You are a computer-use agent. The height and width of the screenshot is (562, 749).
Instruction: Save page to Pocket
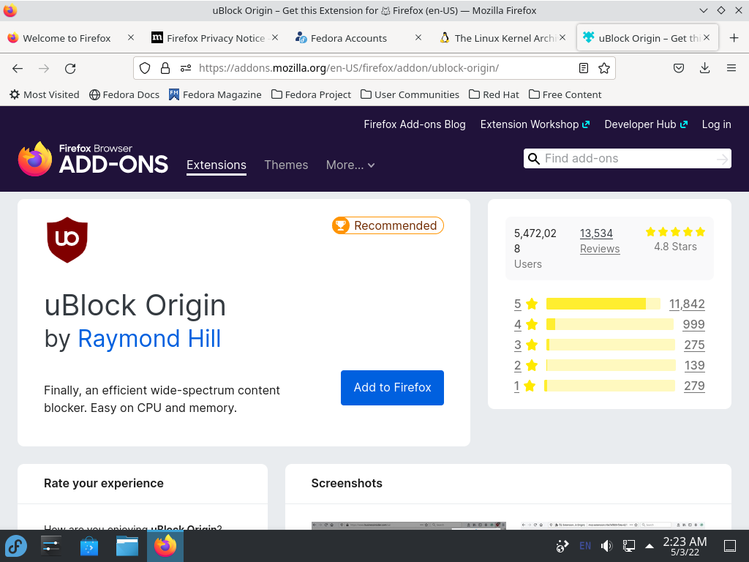click(679, 68)
